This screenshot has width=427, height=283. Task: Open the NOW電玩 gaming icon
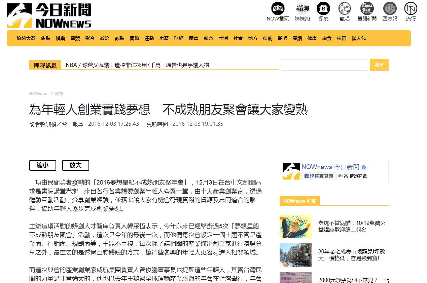278,9
